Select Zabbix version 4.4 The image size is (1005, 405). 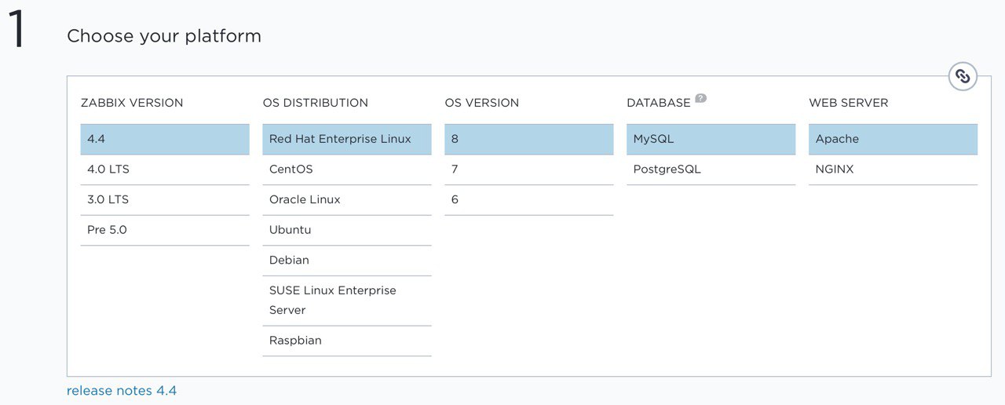(x=165, y=139)
